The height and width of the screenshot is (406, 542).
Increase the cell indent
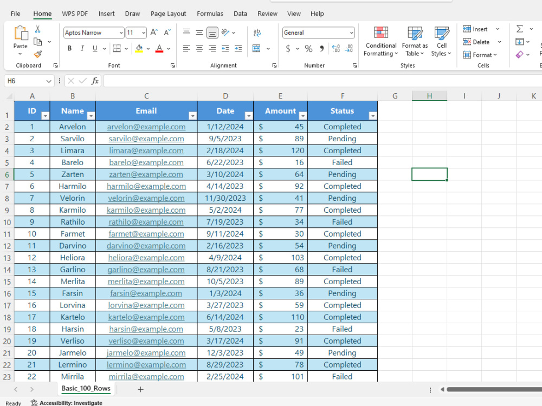[x=238, y=48]
